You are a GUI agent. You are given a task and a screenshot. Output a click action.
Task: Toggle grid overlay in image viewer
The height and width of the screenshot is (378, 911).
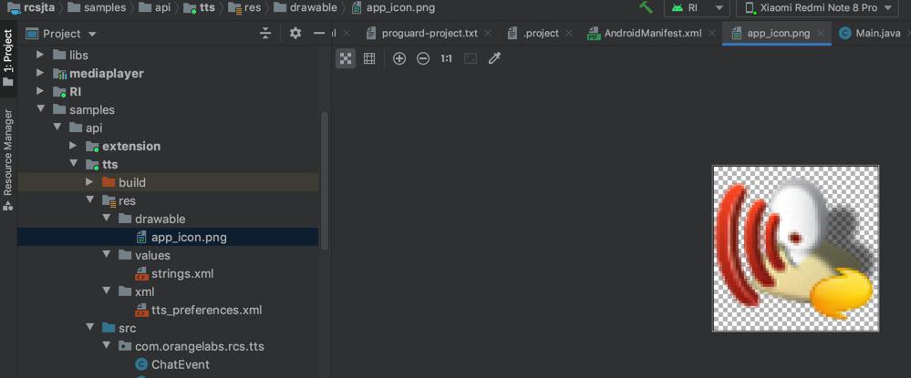[x=369, y=58]
